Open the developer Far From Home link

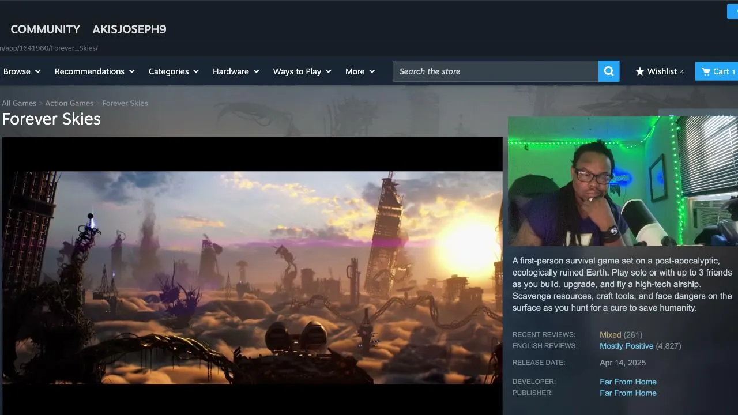coord(628,382)
